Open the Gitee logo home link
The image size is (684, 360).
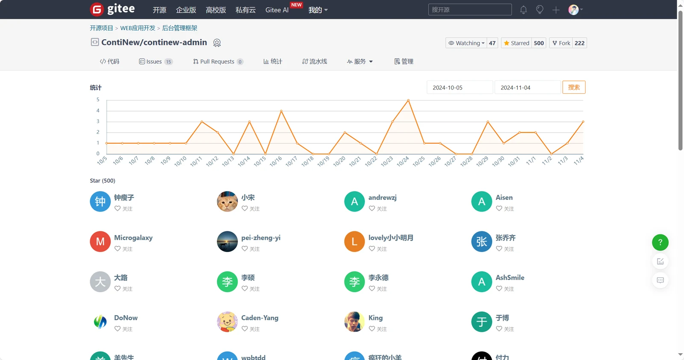[112, 9]
